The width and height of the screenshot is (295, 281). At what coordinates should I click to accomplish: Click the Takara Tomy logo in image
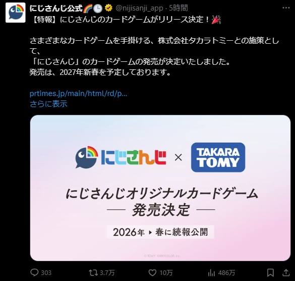[218, 157]
